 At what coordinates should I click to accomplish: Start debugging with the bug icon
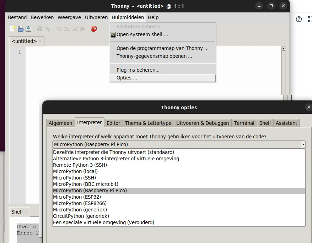(48, 29)
